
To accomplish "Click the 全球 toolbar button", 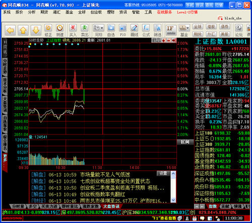I will click(x=198, y=27).
